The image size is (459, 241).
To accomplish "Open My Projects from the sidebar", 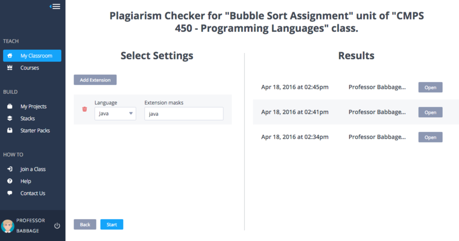I will click(x=10, y=106).
